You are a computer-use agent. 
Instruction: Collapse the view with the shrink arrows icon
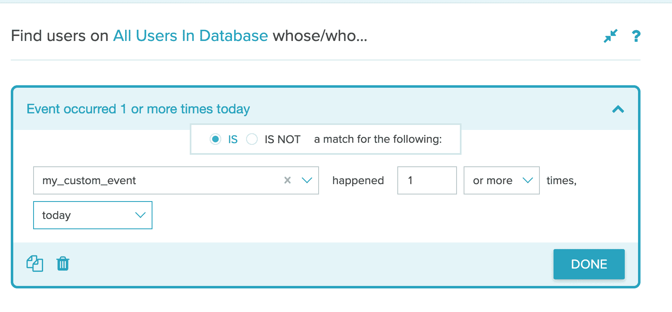click(x=611, y=36)
